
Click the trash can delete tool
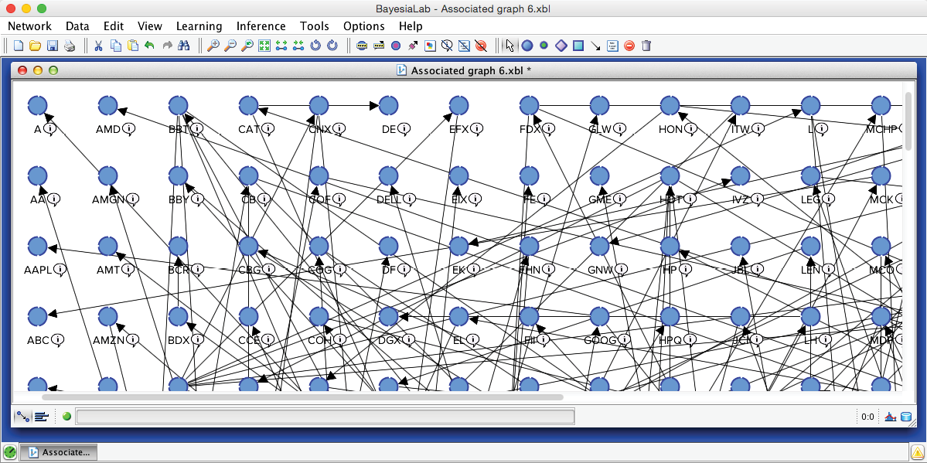pyautogui.click(x=646, y=46)
